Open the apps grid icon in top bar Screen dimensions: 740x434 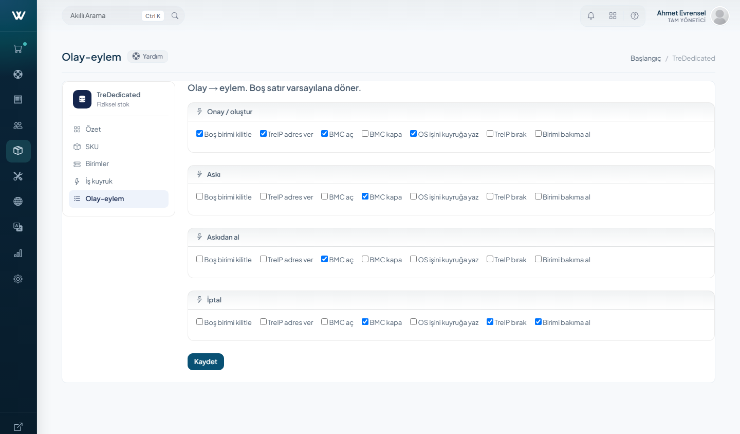(x=613, y=16)
